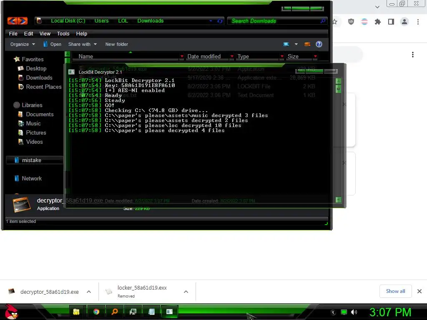Click the volume speaker tray icon
Image resolution: width=427 pixels, height=320 pixels.
354,312
